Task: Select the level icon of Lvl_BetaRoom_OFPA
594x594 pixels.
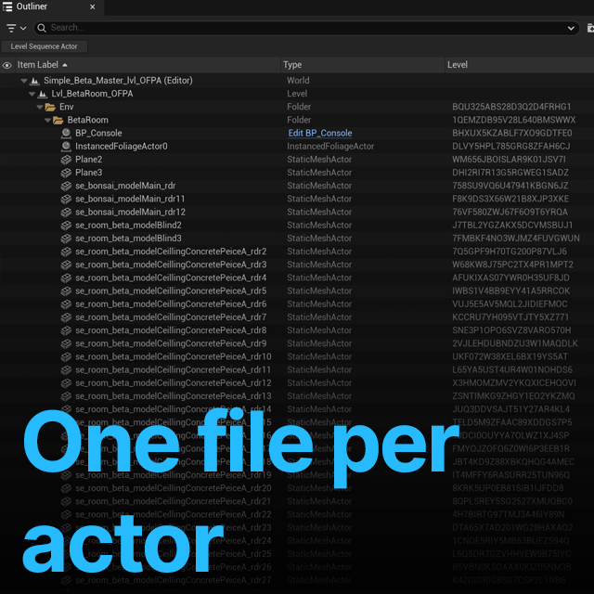Action: (43, 94)
